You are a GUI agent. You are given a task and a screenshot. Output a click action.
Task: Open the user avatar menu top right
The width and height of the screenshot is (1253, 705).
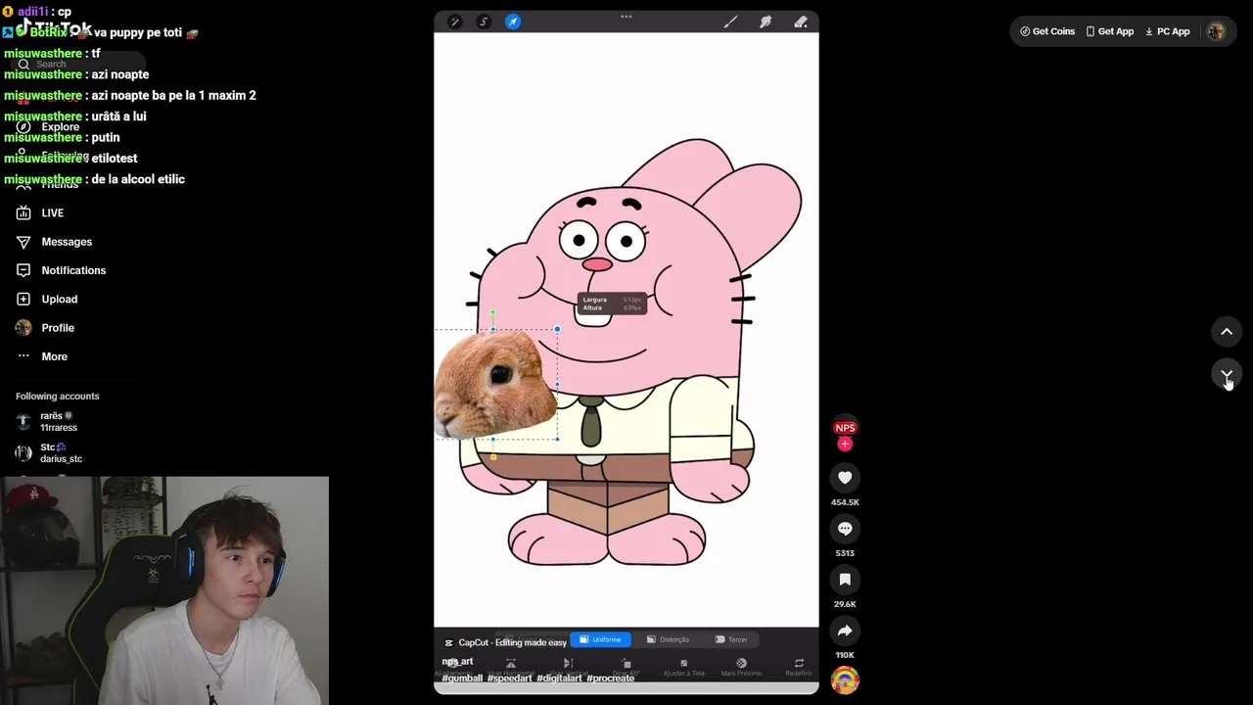pyautogui.click(x=1216, y=31)
